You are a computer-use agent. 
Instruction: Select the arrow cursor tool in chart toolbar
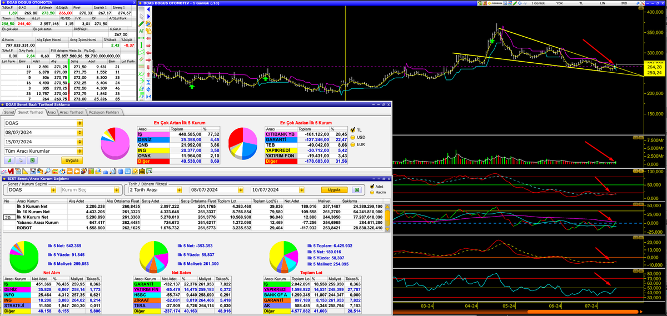(141, 17)
